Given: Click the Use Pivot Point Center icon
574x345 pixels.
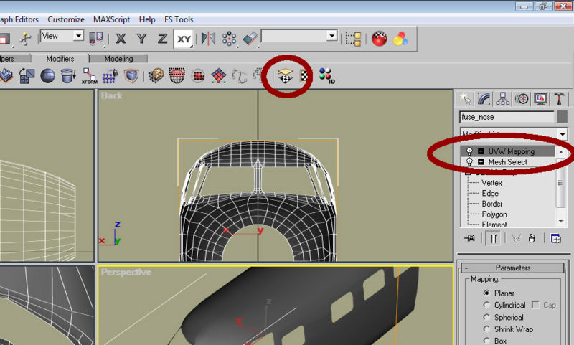Looking at the screenshot, I should (96, 39).
